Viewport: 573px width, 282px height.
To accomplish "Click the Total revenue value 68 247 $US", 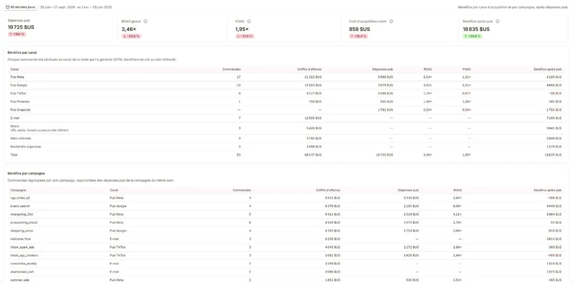I will (313, 155).
